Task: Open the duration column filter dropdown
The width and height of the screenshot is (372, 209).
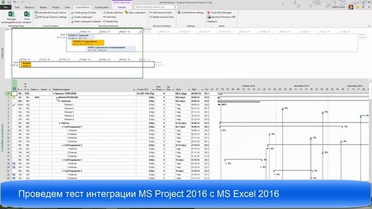Action: tap(189, 89)
